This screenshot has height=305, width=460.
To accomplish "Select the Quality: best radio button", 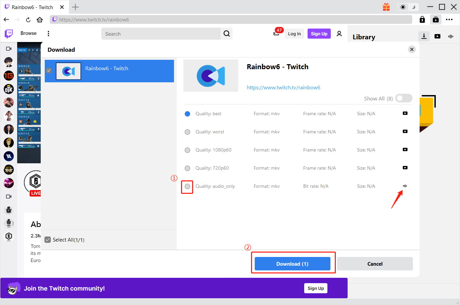I will (187, 114).
